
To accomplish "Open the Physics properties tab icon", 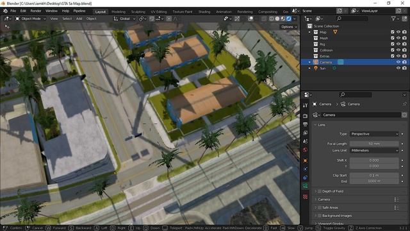I will click(x=305, y=169).
